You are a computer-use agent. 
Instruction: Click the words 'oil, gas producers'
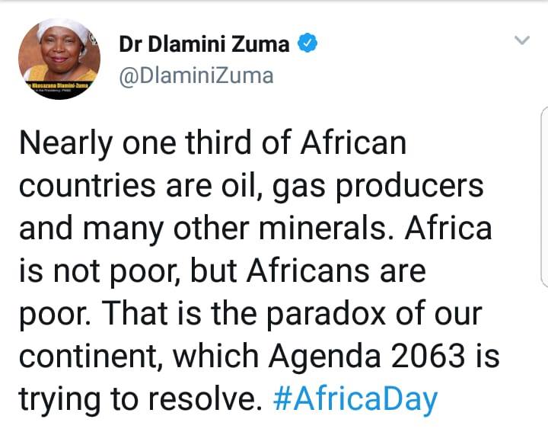pos(352,187)
